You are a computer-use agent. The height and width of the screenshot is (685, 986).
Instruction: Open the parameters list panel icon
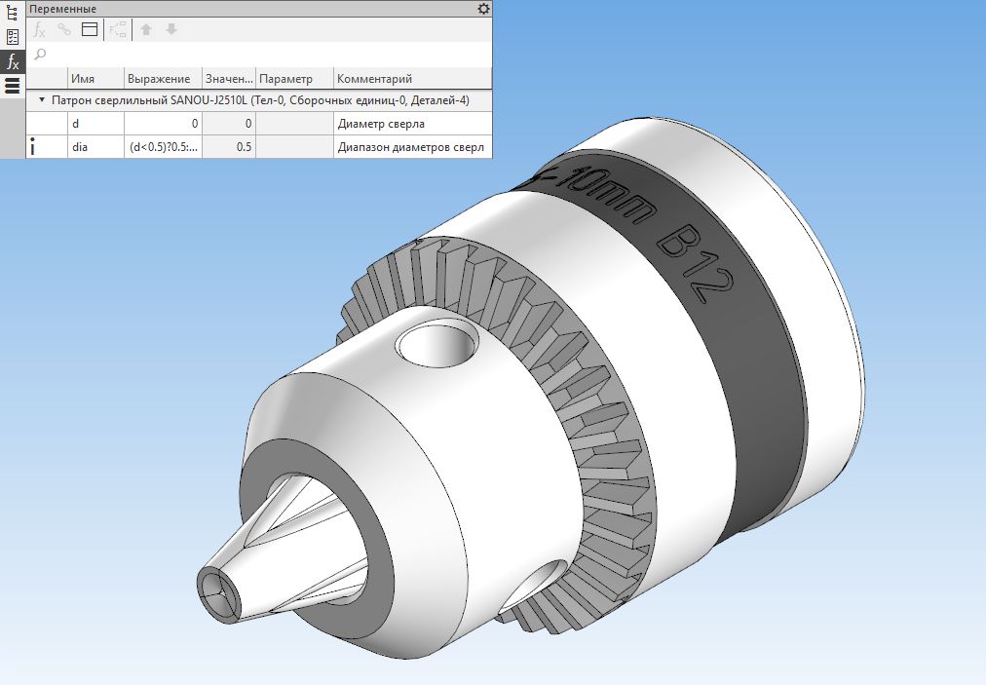[12, 37]
